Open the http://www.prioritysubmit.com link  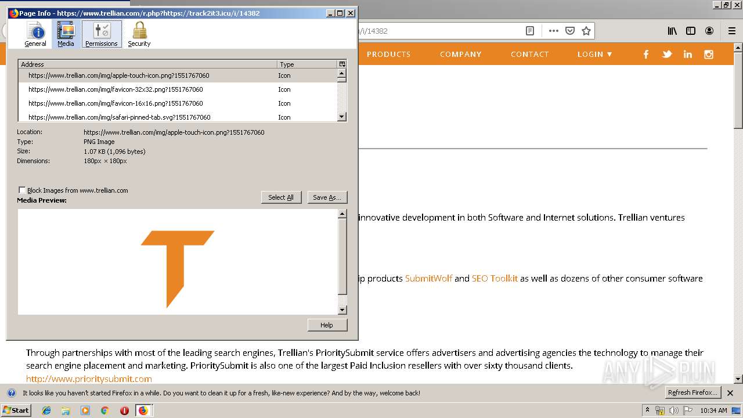click(89, 379)
